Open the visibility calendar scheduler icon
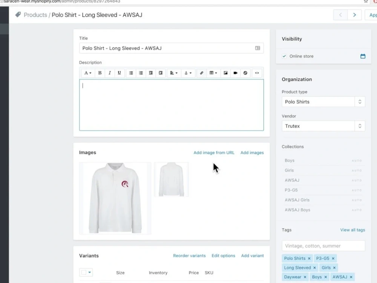The width and height of the screenshot is (377, 283). [363, 56]
